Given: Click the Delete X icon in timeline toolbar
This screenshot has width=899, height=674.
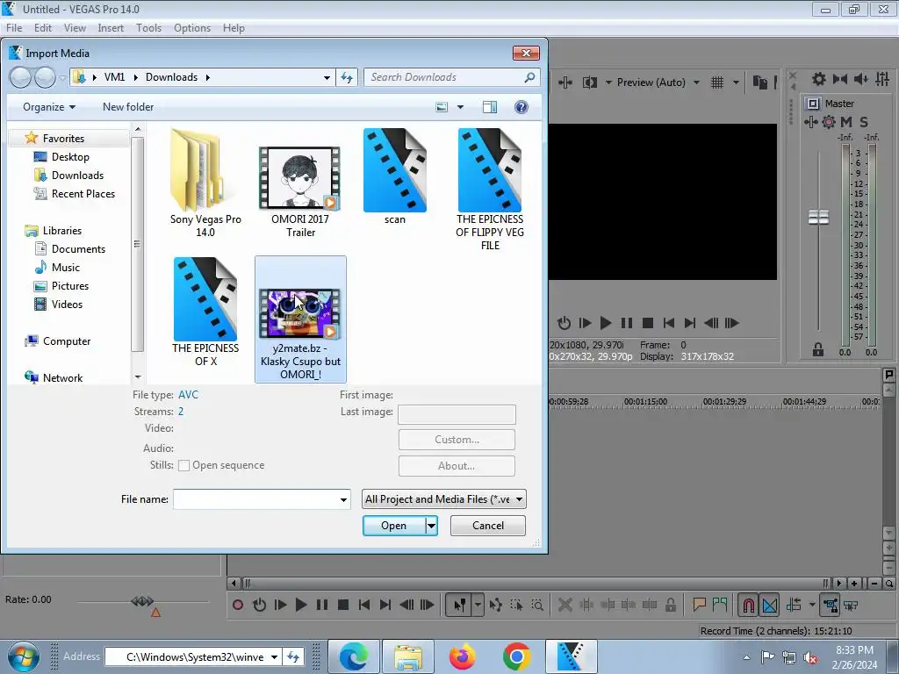Looking at the screenshot, I should click(x=565, y=605).
